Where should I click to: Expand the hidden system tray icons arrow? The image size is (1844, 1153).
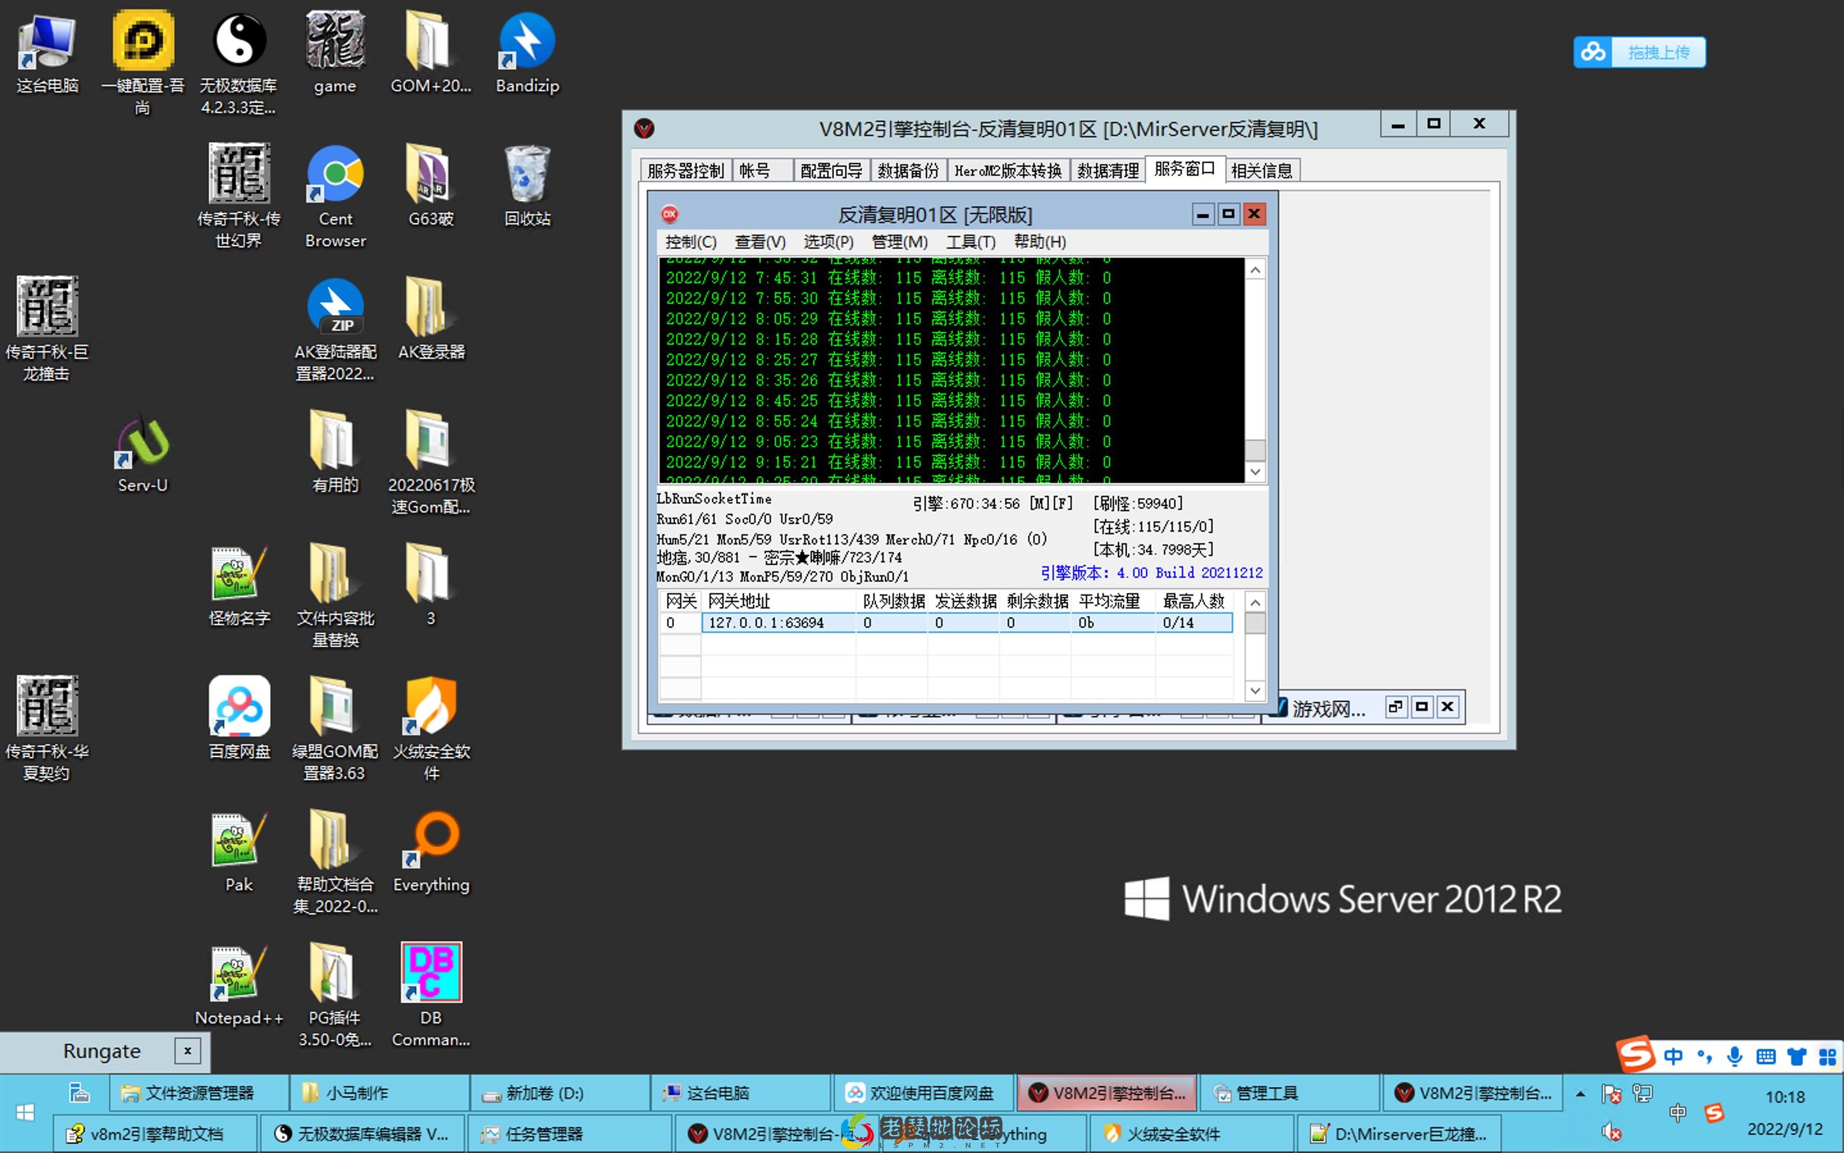[1580, 1093]
